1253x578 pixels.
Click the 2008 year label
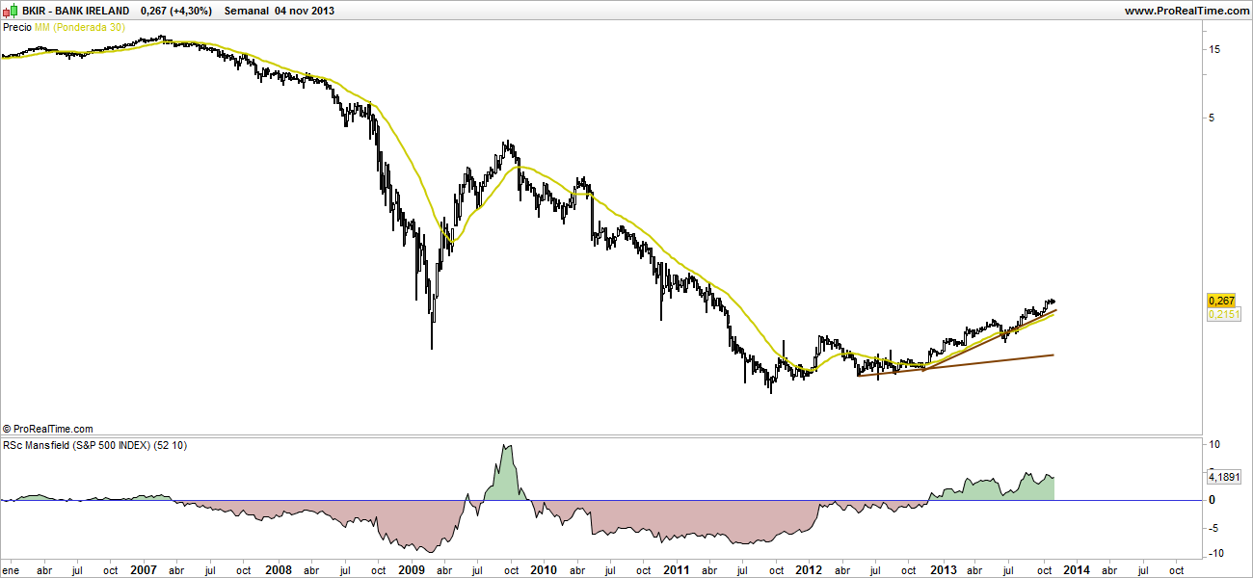point(278,569)
